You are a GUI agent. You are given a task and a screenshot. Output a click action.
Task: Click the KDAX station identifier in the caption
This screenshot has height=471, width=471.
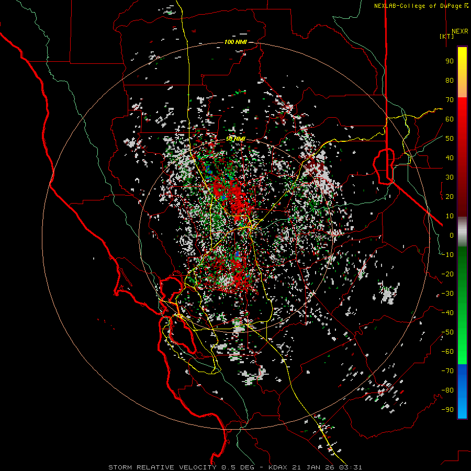[278, 467]
